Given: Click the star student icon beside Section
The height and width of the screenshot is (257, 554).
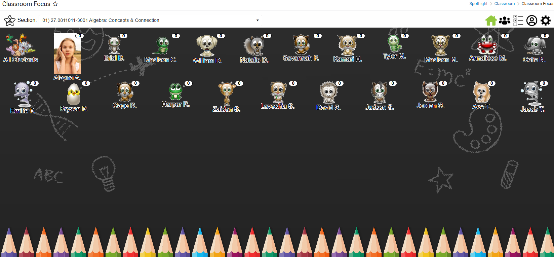Looking at the screenshot, I should coord(9,21).
